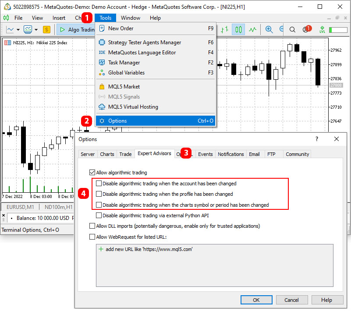Click the NI225 chart title icon
The width and height of the screenshot is (351, 311).
[7, 42]
